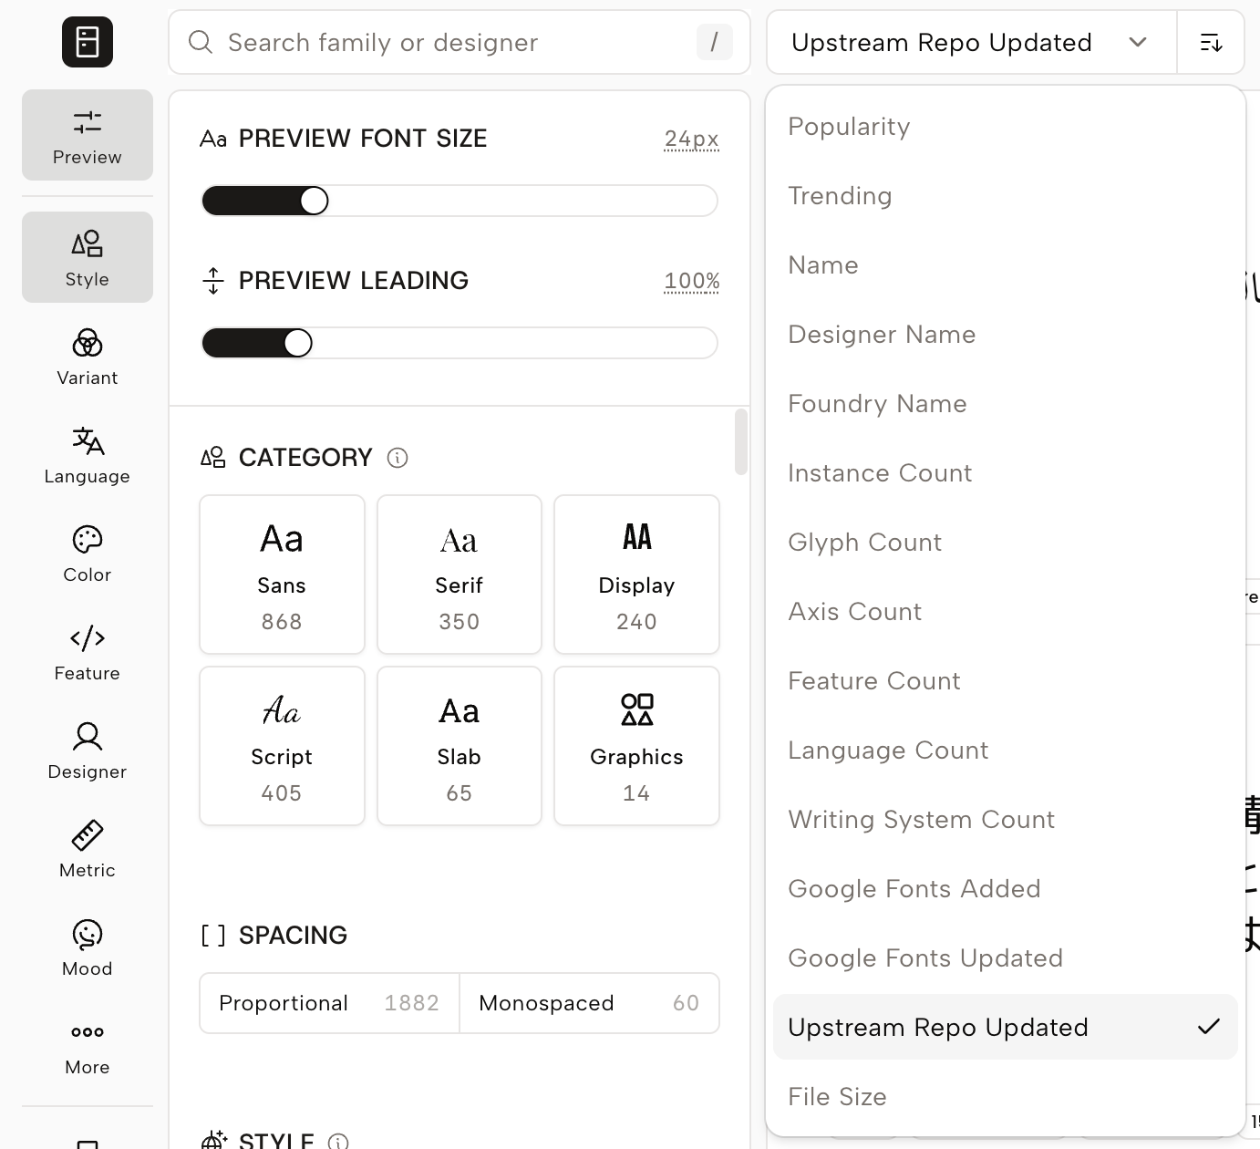Viewport: 1260px width, 1149px height.
Task: Toggle the Graphics category filter
Action: (x=636, y=746)
